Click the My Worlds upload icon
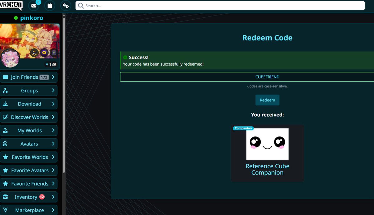The height and width of the screenshot is (215, 374). tap(5, 130)
